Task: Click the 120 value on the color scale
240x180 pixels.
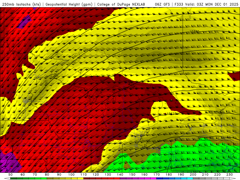Action: pyautogui.click(x=96, y=175)
